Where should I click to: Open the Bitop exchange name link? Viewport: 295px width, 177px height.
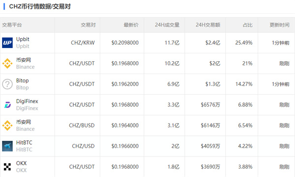[x=23, y=80]
